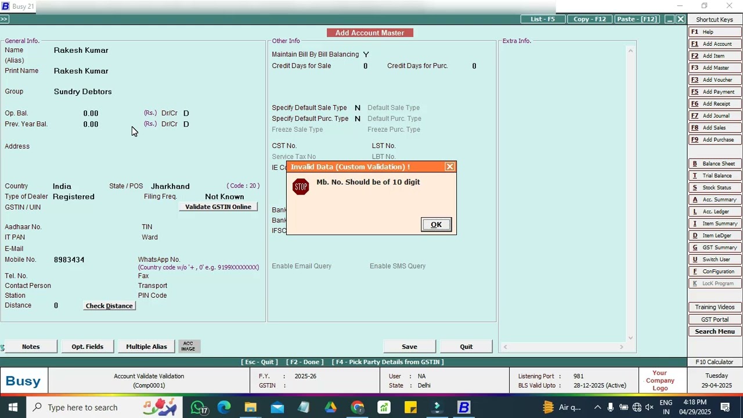
Task: Click Add Receipt shortcut F6
Action: [715, 104]
